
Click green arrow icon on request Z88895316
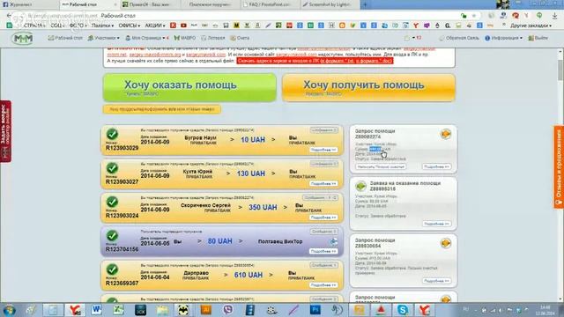tap(360, 186)
